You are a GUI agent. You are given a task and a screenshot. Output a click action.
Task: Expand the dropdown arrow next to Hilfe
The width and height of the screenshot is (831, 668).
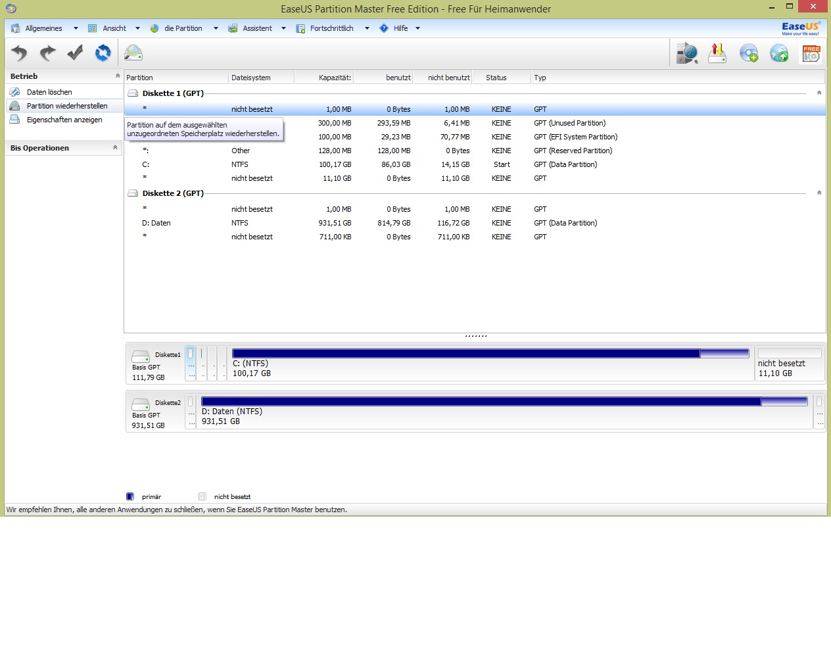tap(417, 28)
